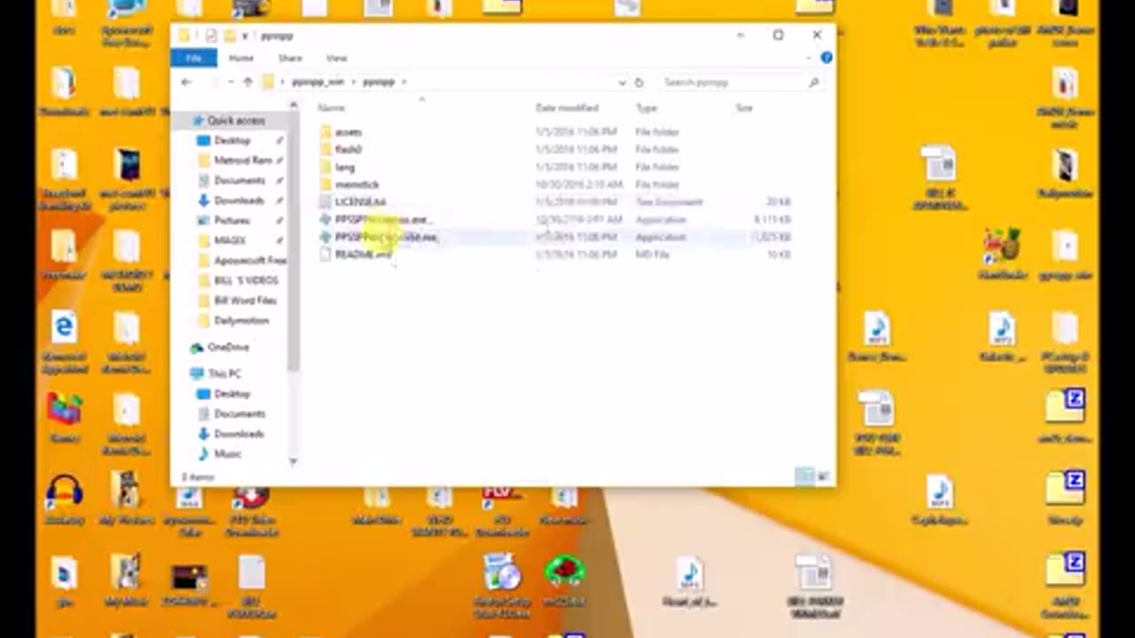
Task: Switch to details view icon
Action: 803,477
